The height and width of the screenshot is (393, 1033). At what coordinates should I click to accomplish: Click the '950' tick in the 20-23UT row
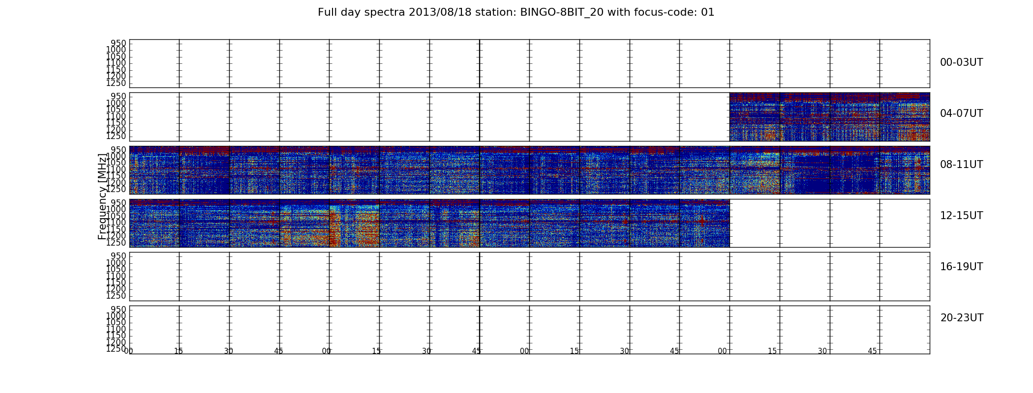118,309
